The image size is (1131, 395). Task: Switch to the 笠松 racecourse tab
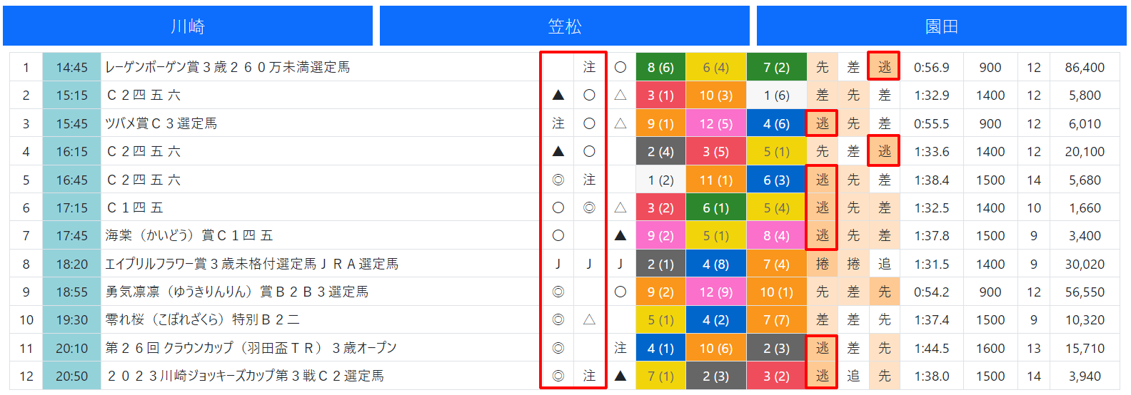click(565, 26)
